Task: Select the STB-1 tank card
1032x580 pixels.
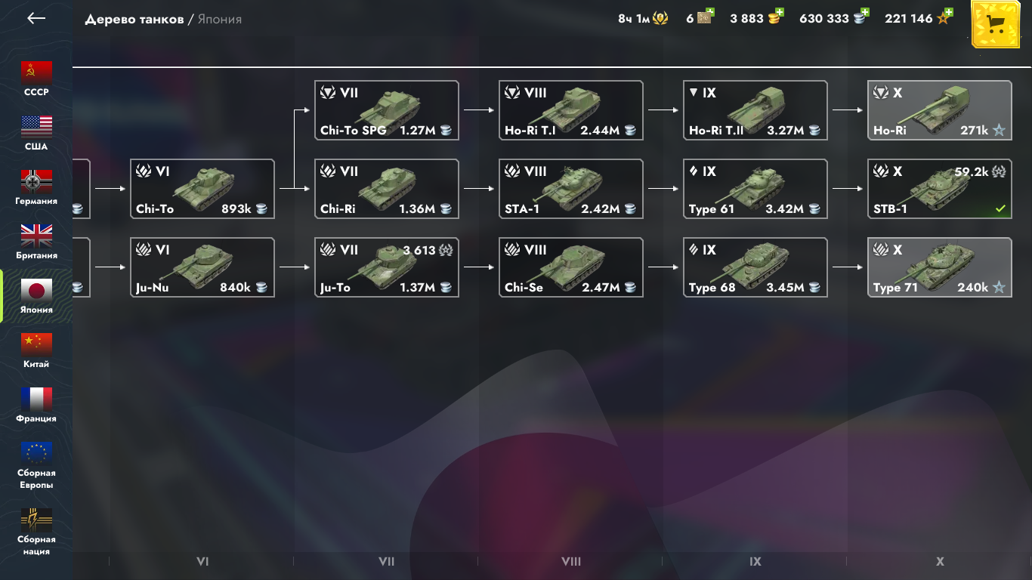Action: pyautogui.click(x=939, y=189)
